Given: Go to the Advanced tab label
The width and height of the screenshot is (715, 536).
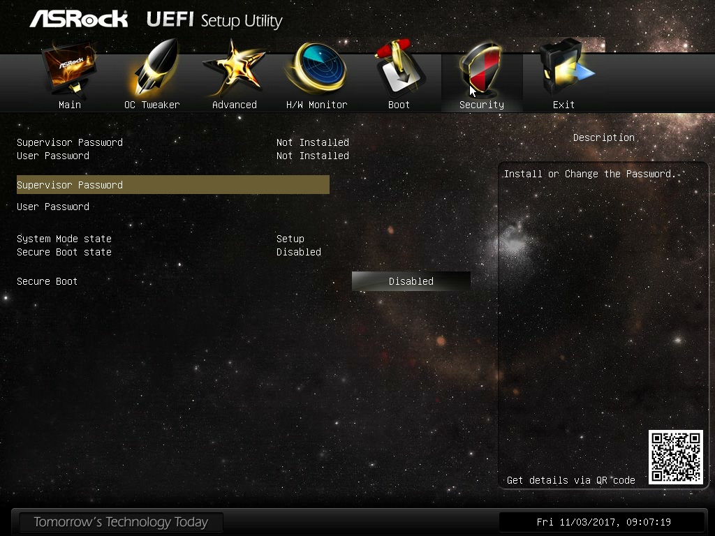Looking at the screenshot, I should tap(235, 105).
